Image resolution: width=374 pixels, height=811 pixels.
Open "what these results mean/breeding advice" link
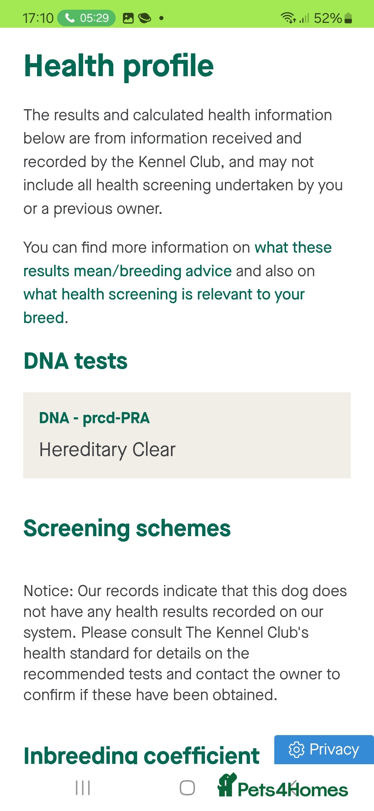[x=177, y=259]
